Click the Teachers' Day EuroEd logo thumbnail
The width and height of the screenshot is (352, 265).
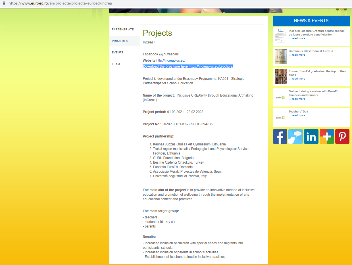coord(281,117)
